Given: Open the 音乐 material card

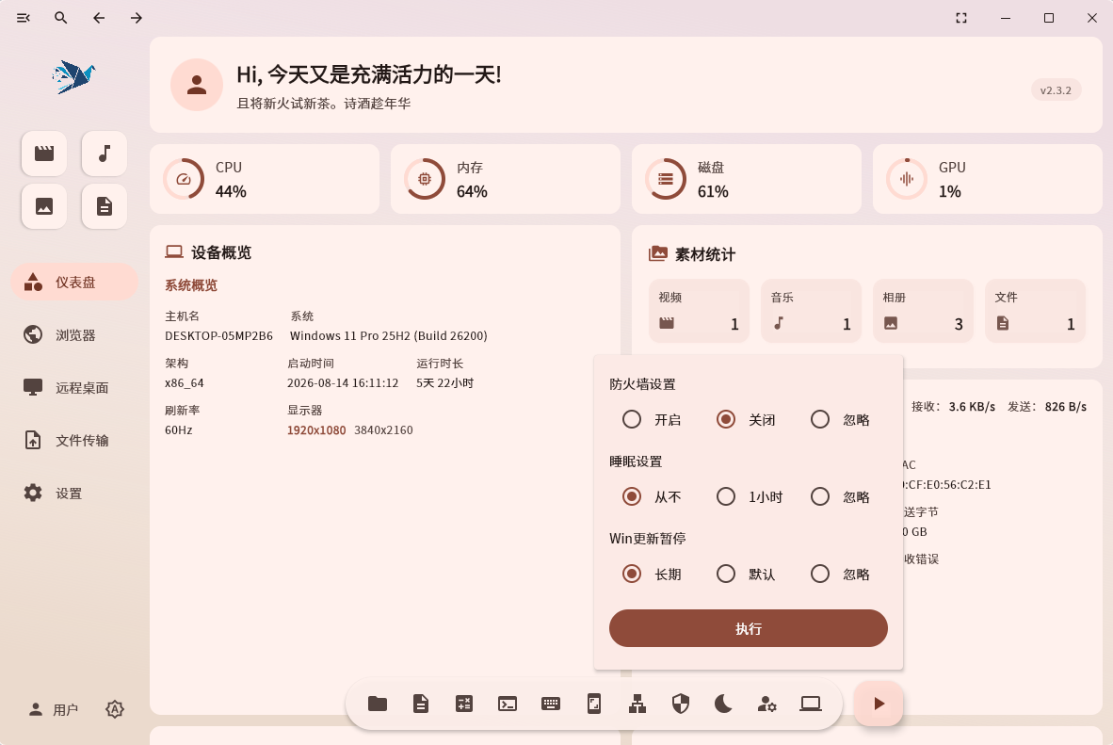Looking at the screenshot, I should pos(811,311).
